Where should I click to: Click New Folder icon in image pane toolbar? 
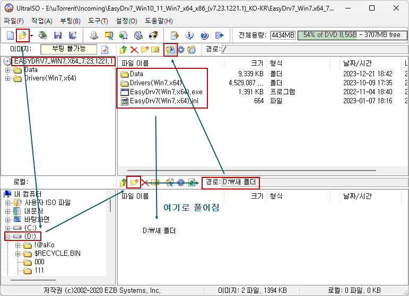pyautogui.click(x=145, y=49)
